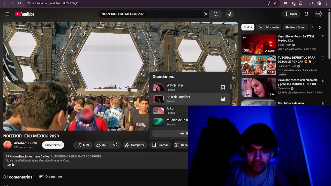
Task: Open the red fast-forward extension icon
Action: coord(285,3)
